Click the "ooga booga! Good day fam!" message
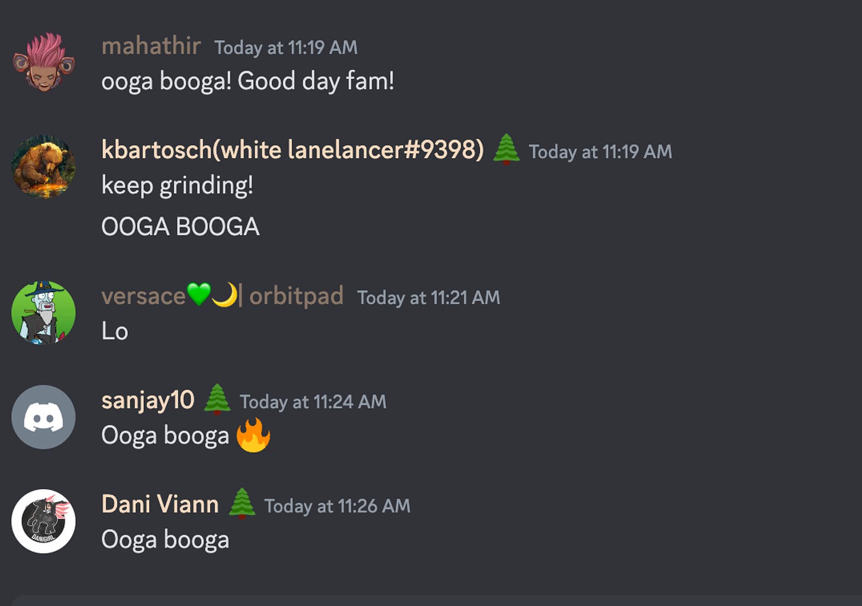The width and height of the screenshot is (862, 606). 247,81
